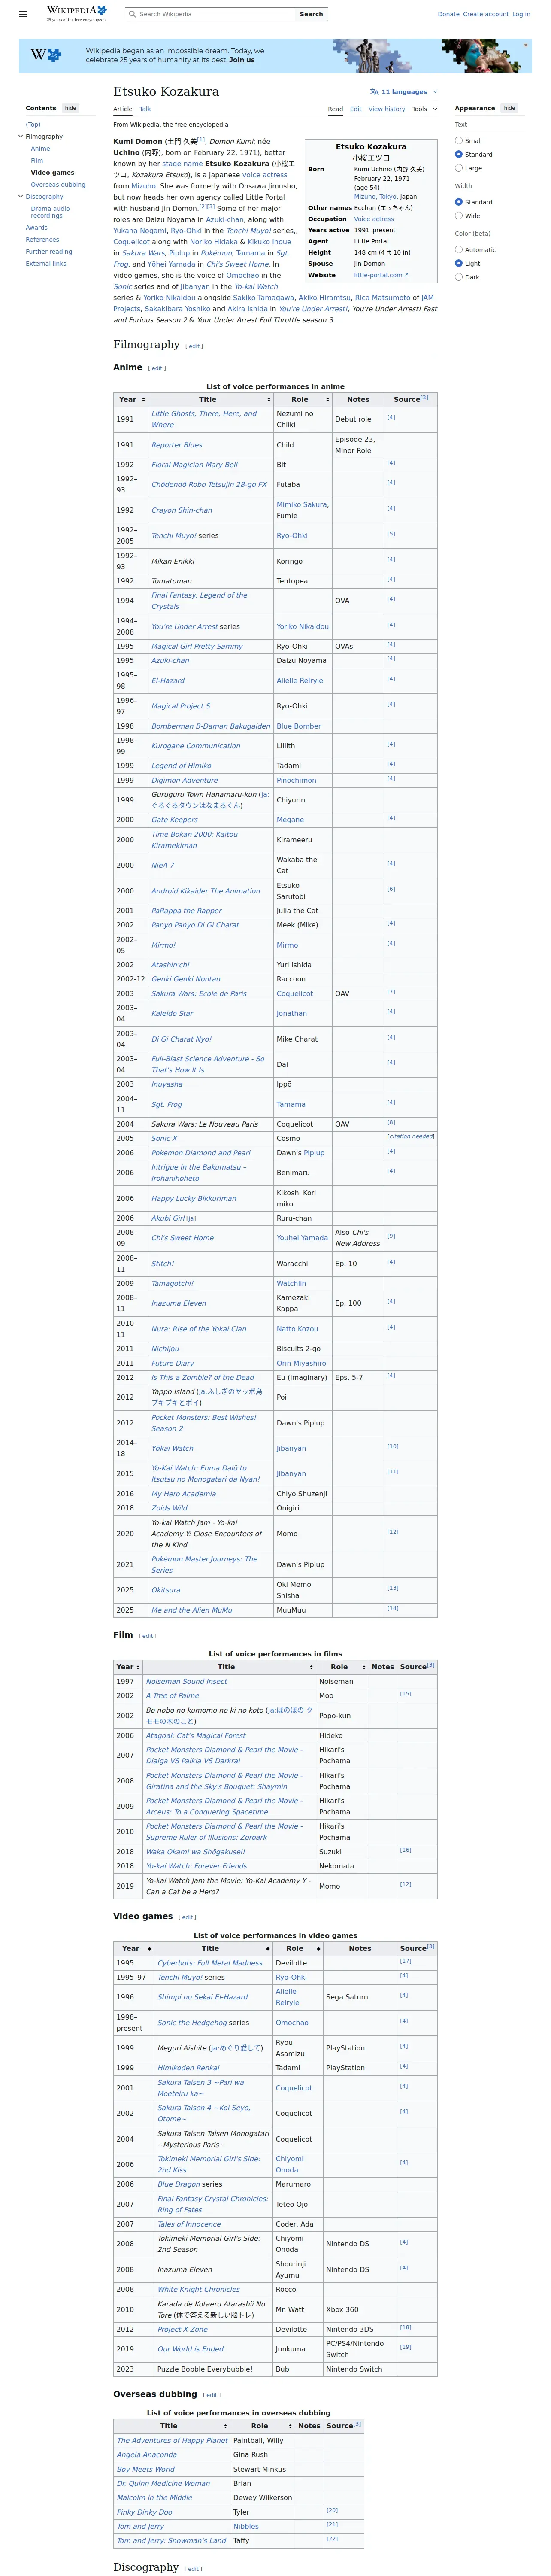Open Mizuho, Tokyo infobox link

pos(375,196)
